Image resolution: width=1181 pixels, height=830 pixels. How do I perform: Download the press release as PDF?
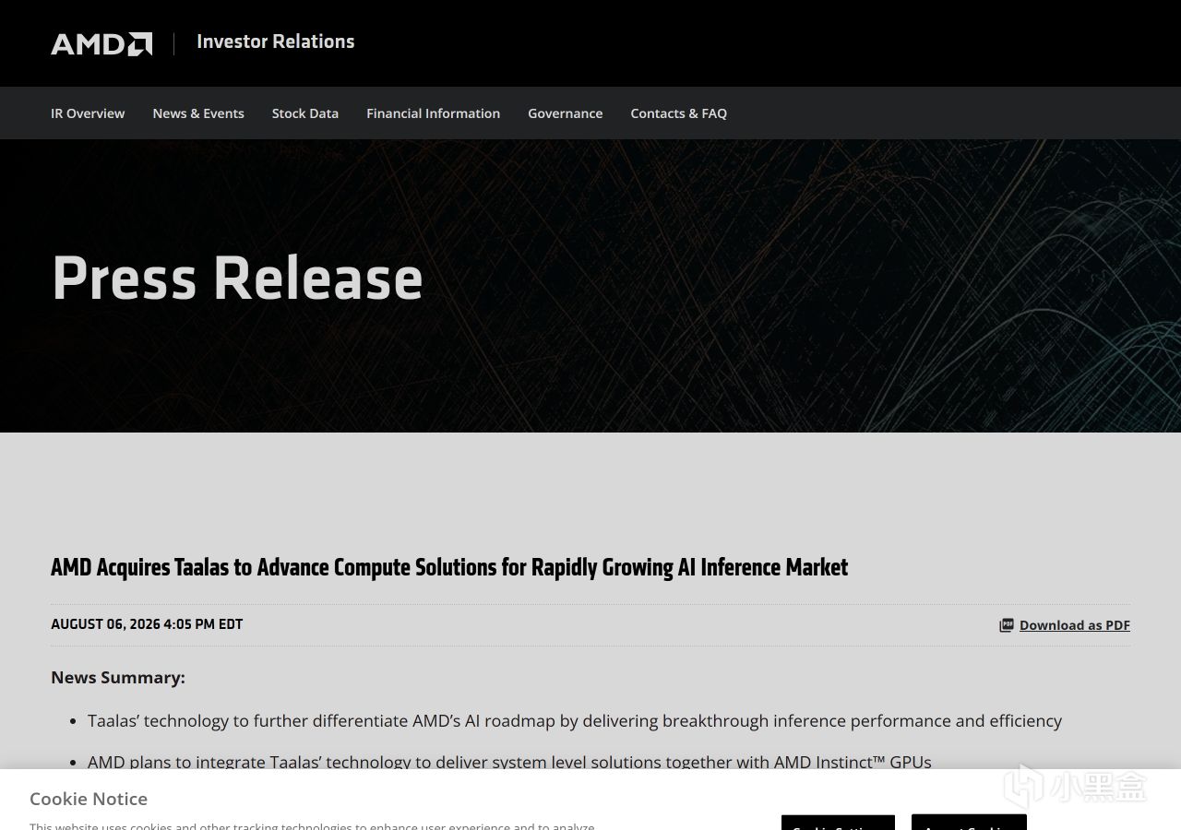[1075, 625]
